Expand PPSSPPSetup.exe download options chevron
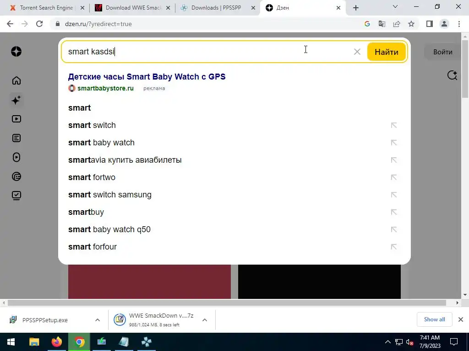The width and height of the screenshot is (469, 351). (98, 320)
